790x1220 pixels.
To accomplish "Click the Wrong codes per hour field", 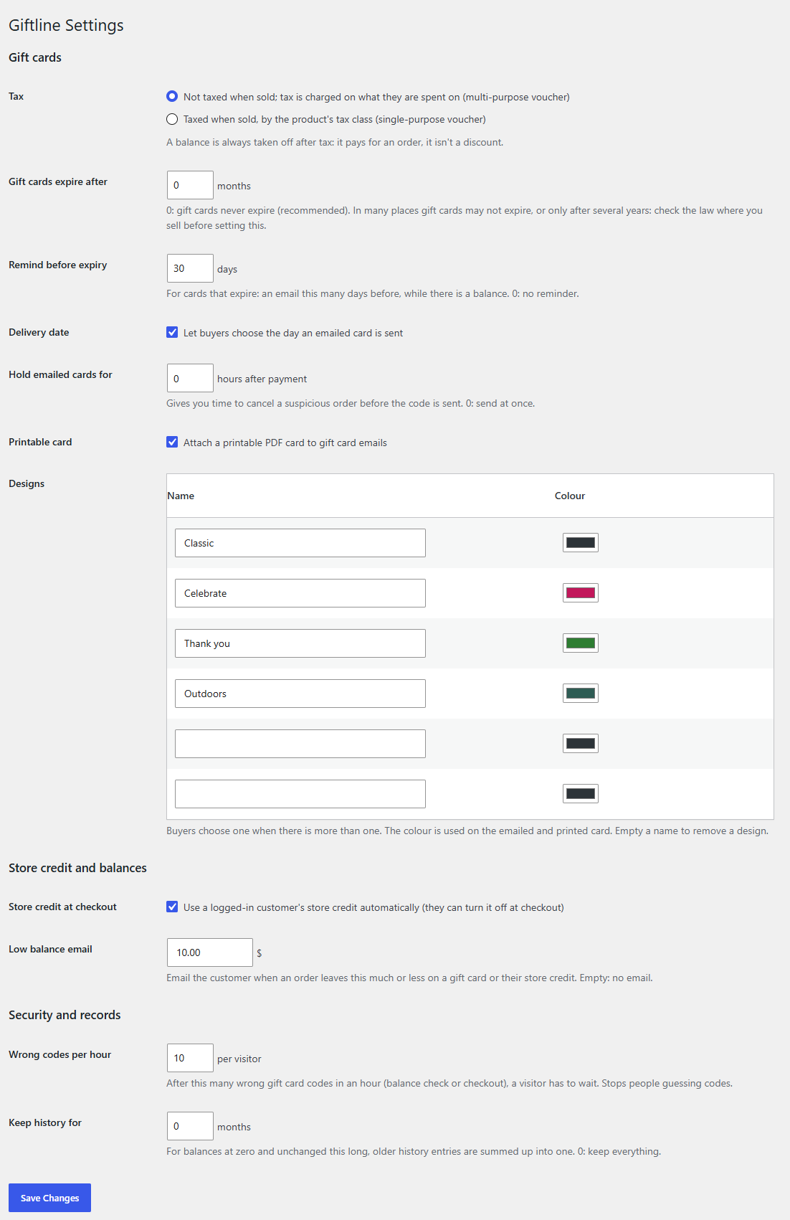I will click(x=190, y=1058).
